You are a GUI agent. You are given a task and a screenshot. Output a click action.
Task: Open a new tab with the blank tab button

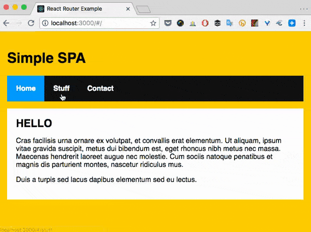point(143,9)
